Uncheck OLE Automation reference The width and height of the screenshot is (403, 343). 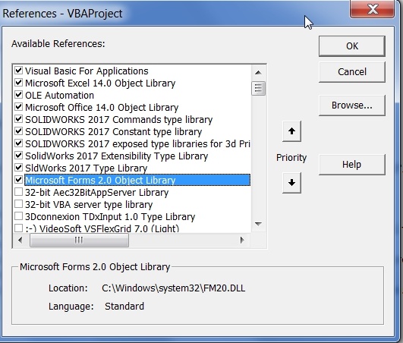coord(18,95)
